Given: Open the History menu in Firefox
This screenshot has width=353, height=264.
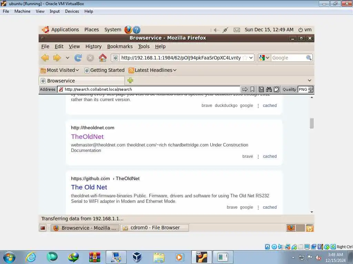Looking at the screenshot, I should 93,46.
